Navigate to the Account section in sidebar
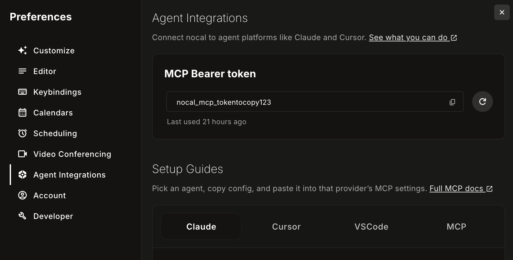 (50, 195)
